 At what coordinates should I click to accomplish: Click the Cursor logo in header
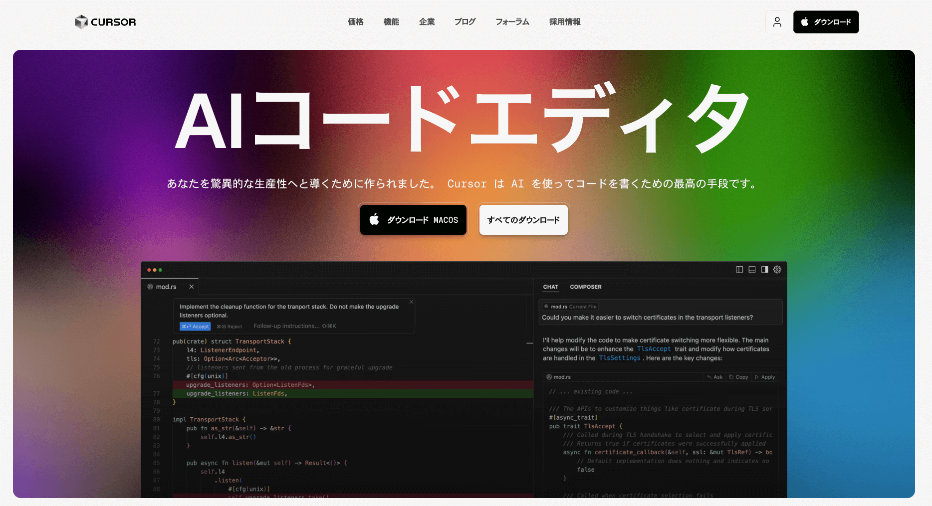pos(105,22)
